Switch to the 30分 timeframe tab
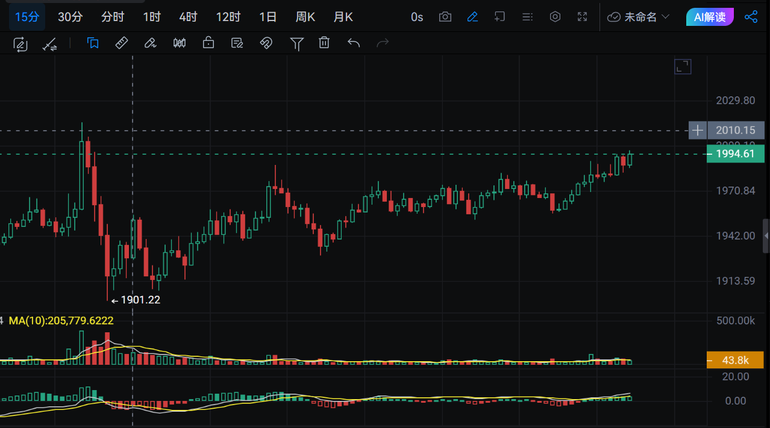Image resolution: width=770 pixels, height=428 pixels. [70, 17]
